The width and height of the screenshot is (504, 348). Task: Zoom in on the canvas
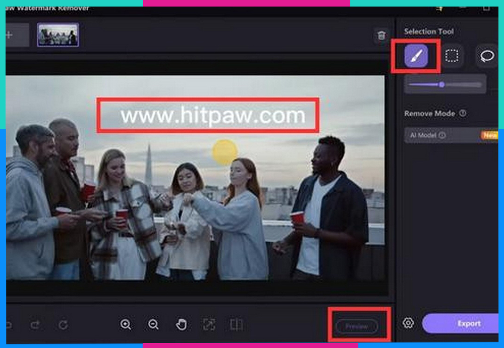[125, 324]
